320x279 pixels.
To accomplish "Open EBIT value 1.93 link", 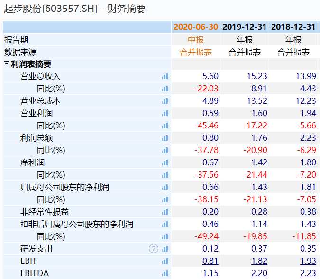I will [308, 261].
